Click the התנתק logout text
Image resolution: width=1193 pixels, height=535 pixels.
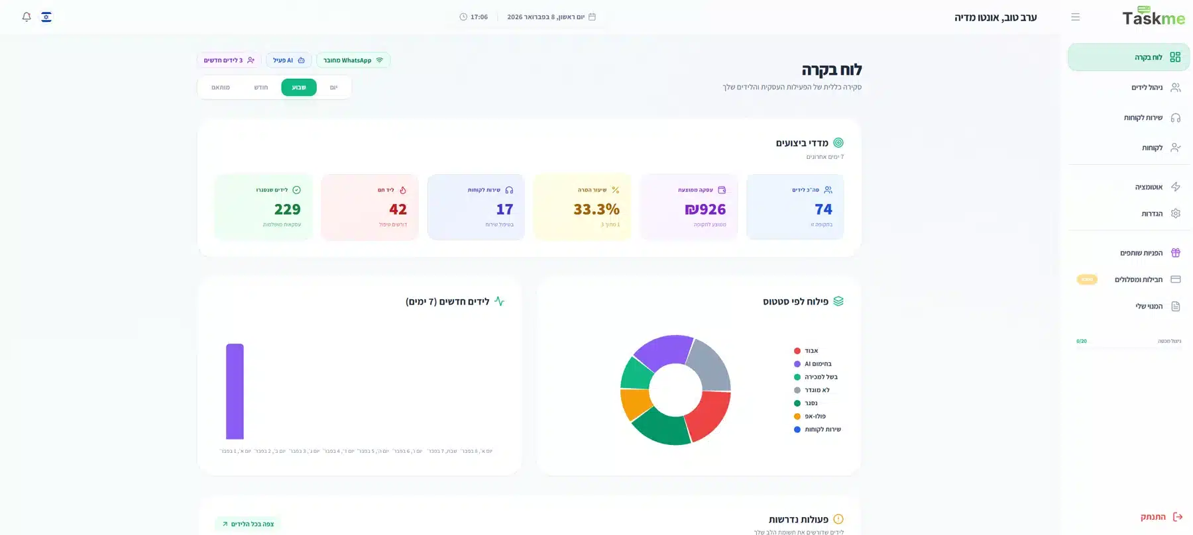pyautogui.click(x=1153, y=516)
